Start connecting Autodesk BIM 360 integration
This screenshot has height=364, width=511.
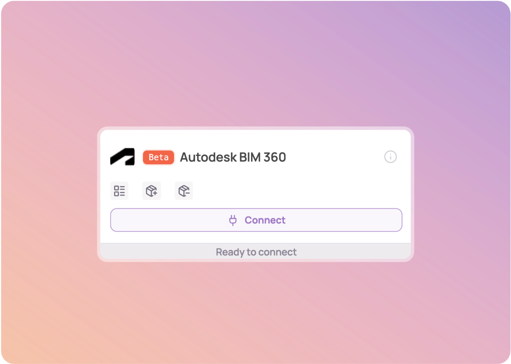click(256, 220)
